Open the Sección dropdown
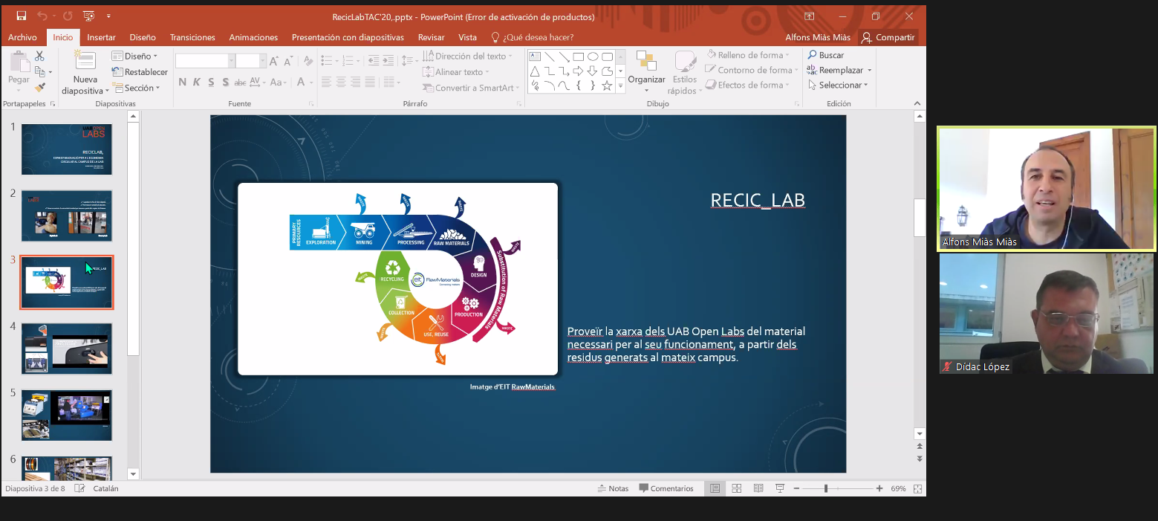Image resolution: width=1158 pixels, height=521 pixels. pyautogui.click(x=136, y=88)
